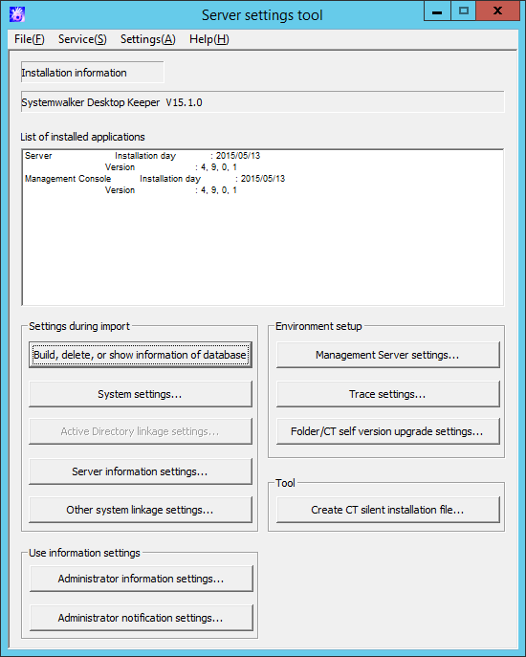Close the Server settings tool window
Image resolution: width=526 pixels, height=657 pixels.
(497, 11)
